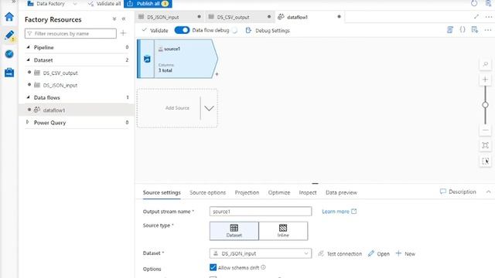Open Debug Settings

[x=268, y=30]
